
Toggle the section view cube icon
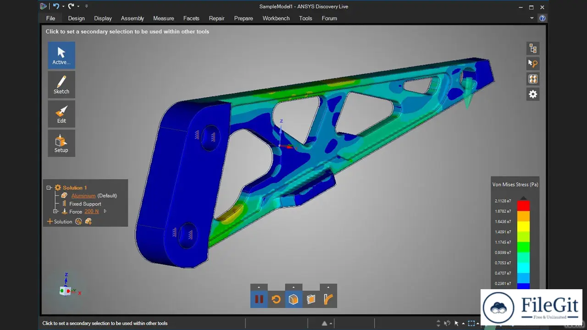click(x=311, y=299)
